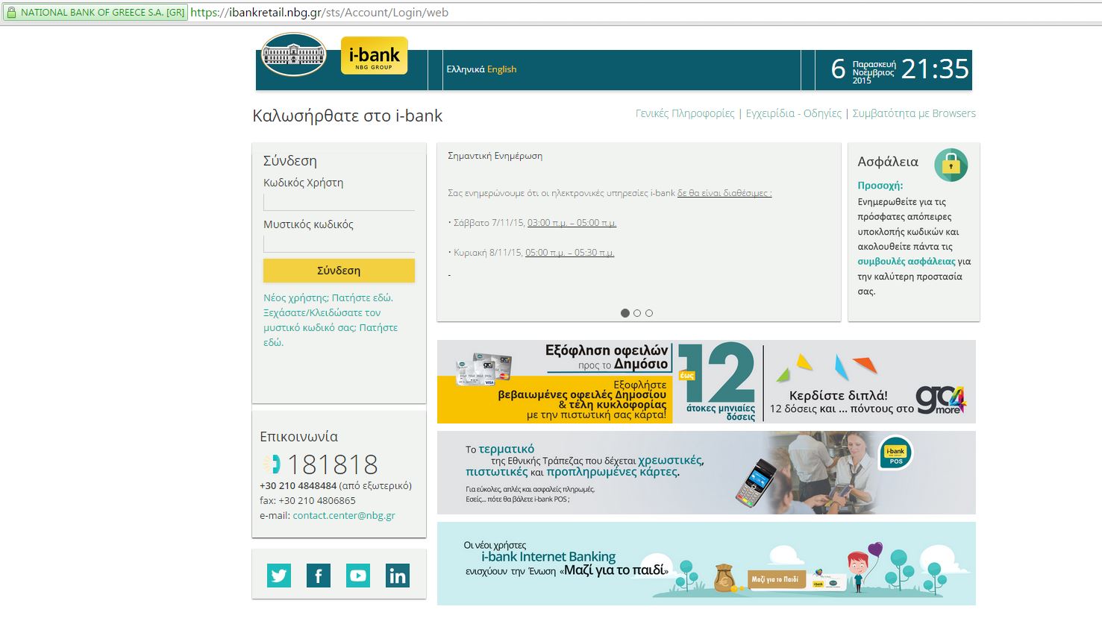
Task: Click the go4more logo in banner
Action: click(x=941, y=400)
